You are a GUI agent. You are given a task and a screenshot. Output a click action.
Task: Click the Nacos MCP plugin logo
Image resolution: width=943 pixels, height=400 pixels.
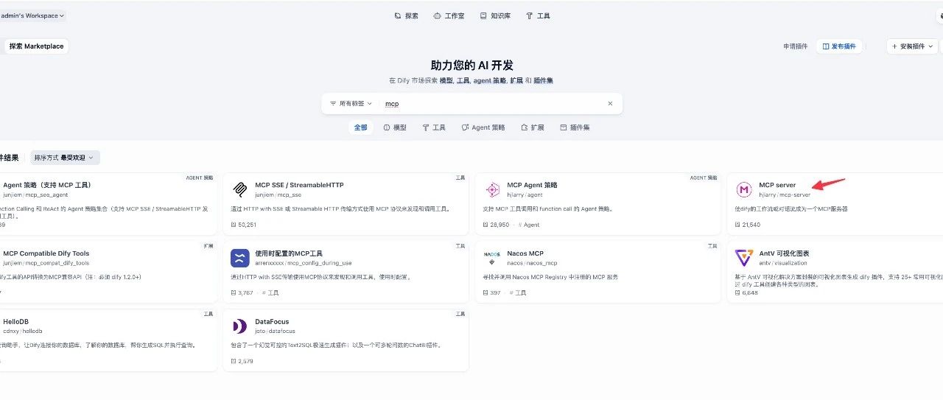coord(492,258)
